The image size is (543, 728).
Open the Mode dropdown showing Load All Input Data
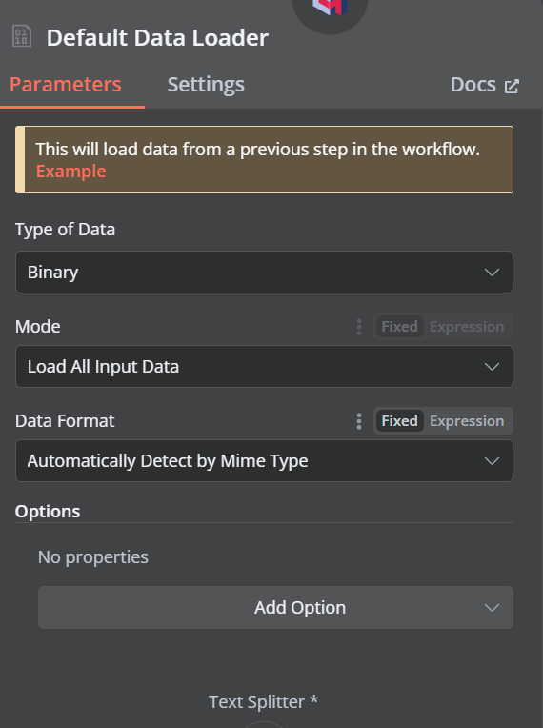[264, 366]
